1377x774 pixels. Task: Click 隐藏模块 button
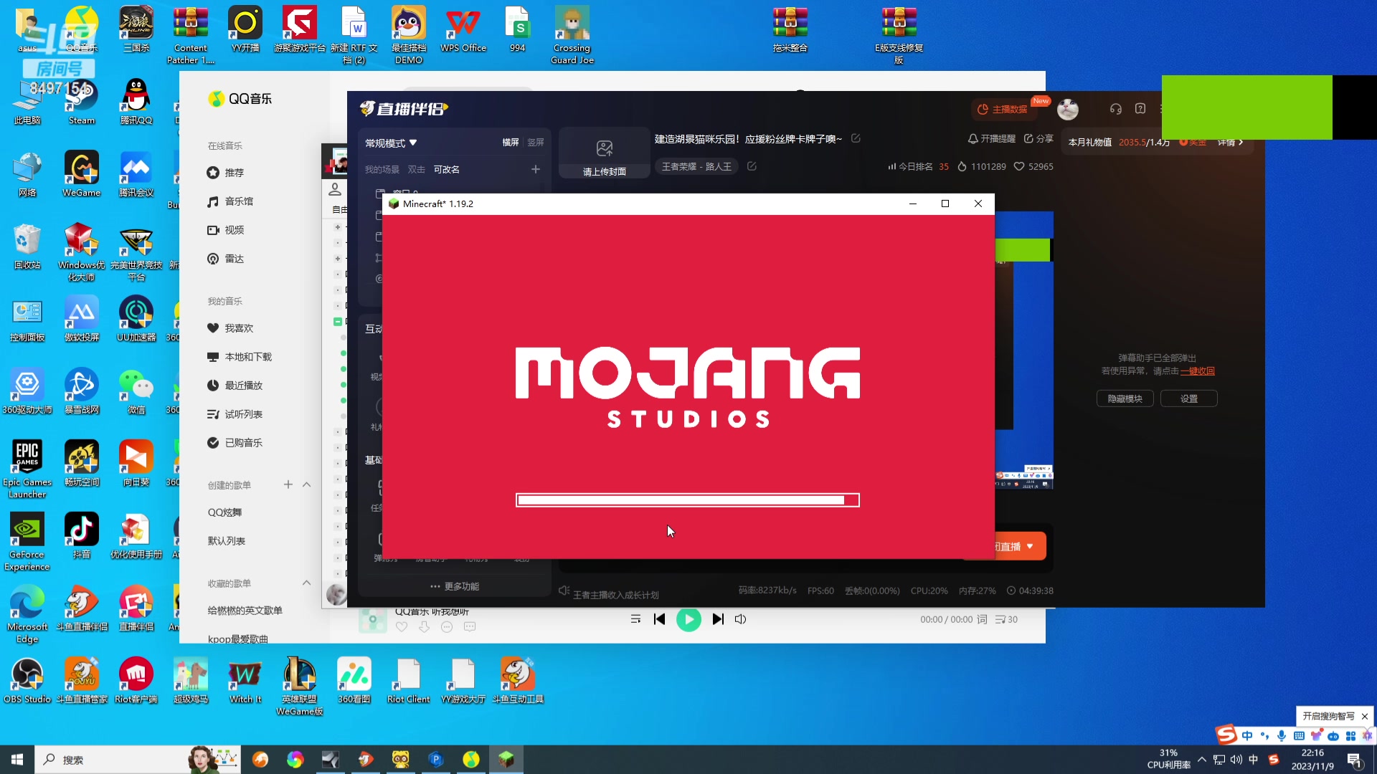(1125, 398)
